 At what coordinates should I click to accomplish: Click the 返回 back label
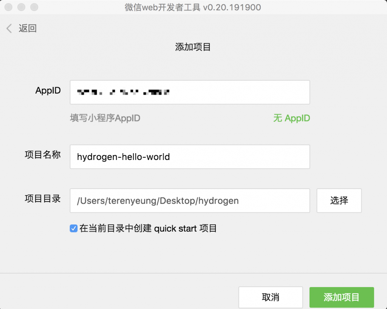(x=28, y=28)
